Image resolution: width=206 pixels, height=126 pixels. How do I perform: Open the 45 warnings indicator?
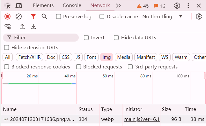[143, 6]
